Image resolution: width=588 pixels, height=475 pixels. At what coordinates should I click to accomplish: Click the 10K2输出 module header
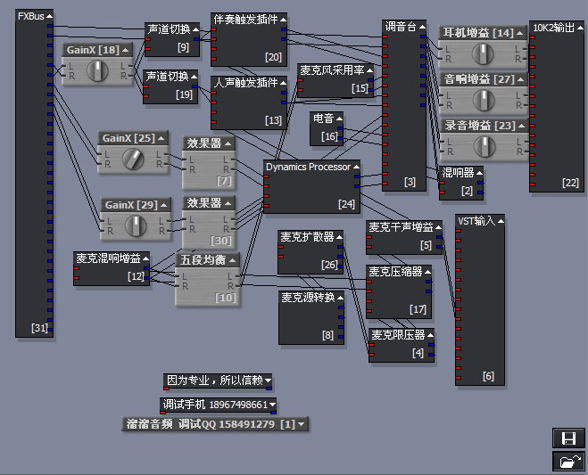[555, 27]
